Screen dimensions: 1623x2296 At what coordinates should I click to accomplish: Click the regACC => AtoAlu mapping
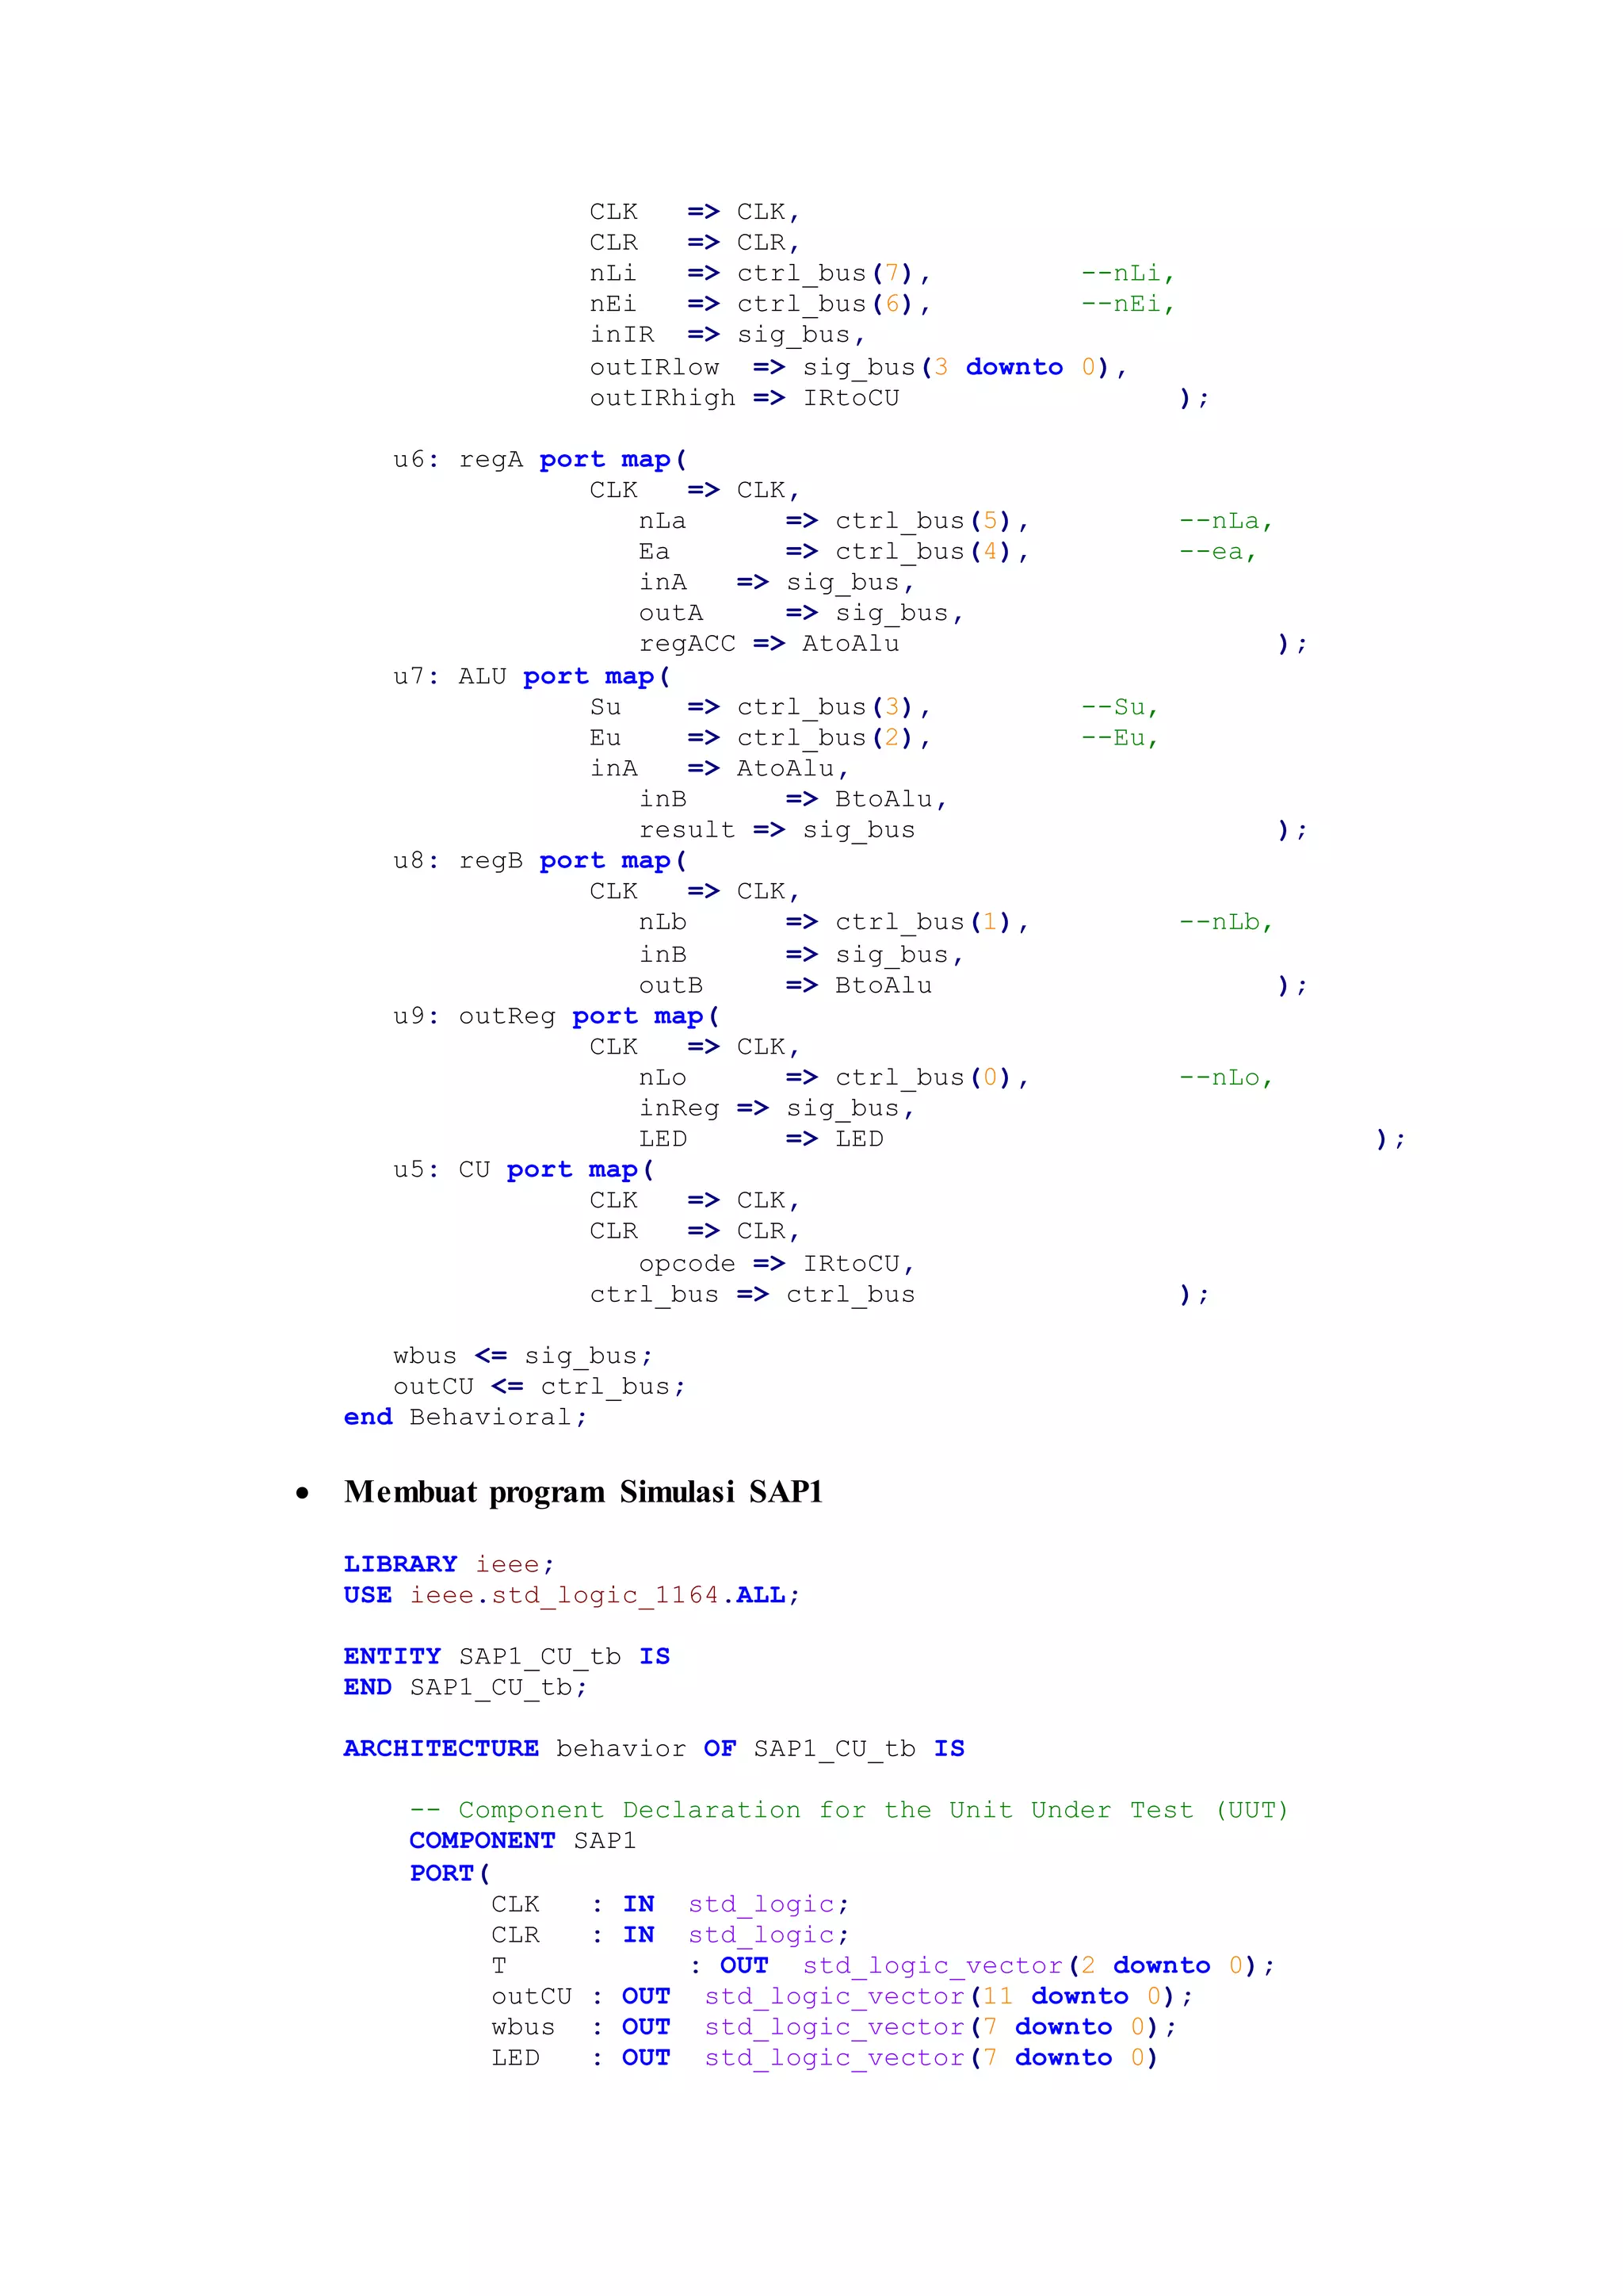pyautogui.click(x=769, y=644)
